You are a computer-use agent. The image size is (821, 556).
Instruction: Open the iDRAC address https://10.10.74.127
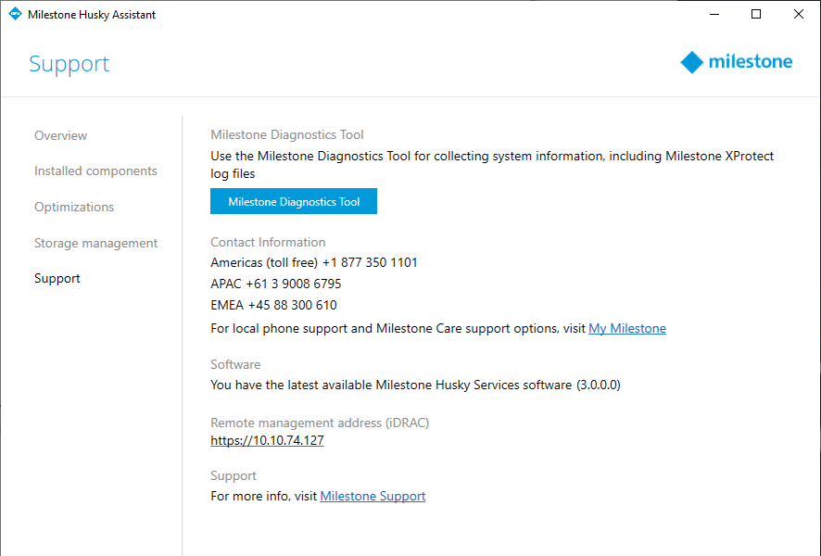pyautogui.click(x=267, y=440)
